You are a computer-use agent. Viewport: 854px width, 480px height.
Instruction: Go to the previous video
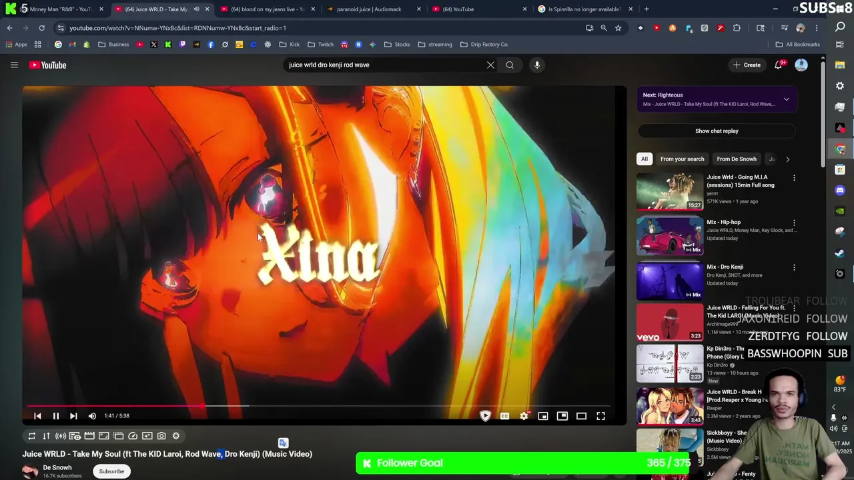pyautogui.click(x=37, y=416)
